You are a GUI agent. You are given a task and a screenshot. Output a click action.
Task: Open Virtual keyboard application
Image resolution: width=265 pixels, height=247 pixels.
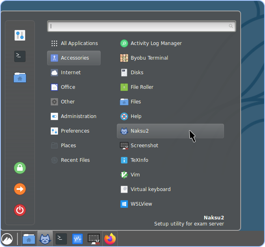click(150, 189)
